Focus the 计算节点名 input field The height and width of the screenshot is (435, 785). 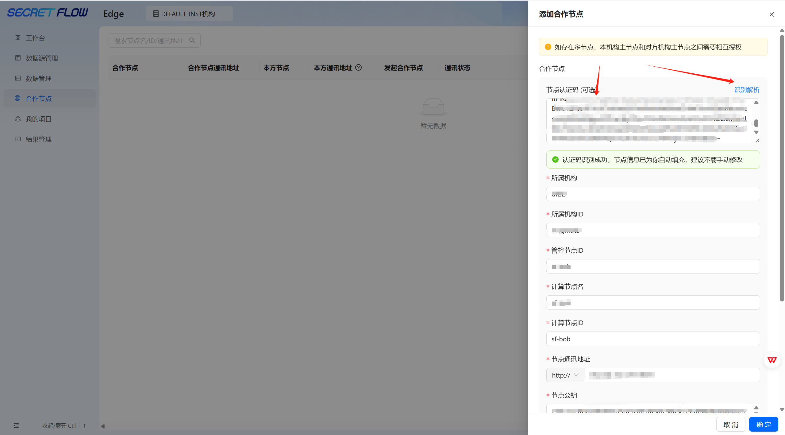653,302
